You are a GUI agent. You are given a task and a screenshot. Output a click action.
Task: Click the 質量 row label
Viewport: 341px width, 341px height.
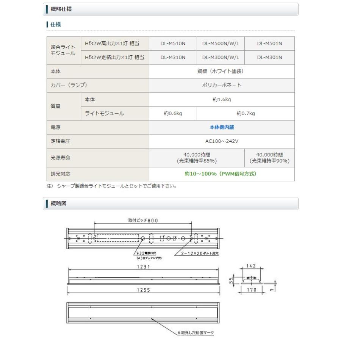click(x=64, y=106)
